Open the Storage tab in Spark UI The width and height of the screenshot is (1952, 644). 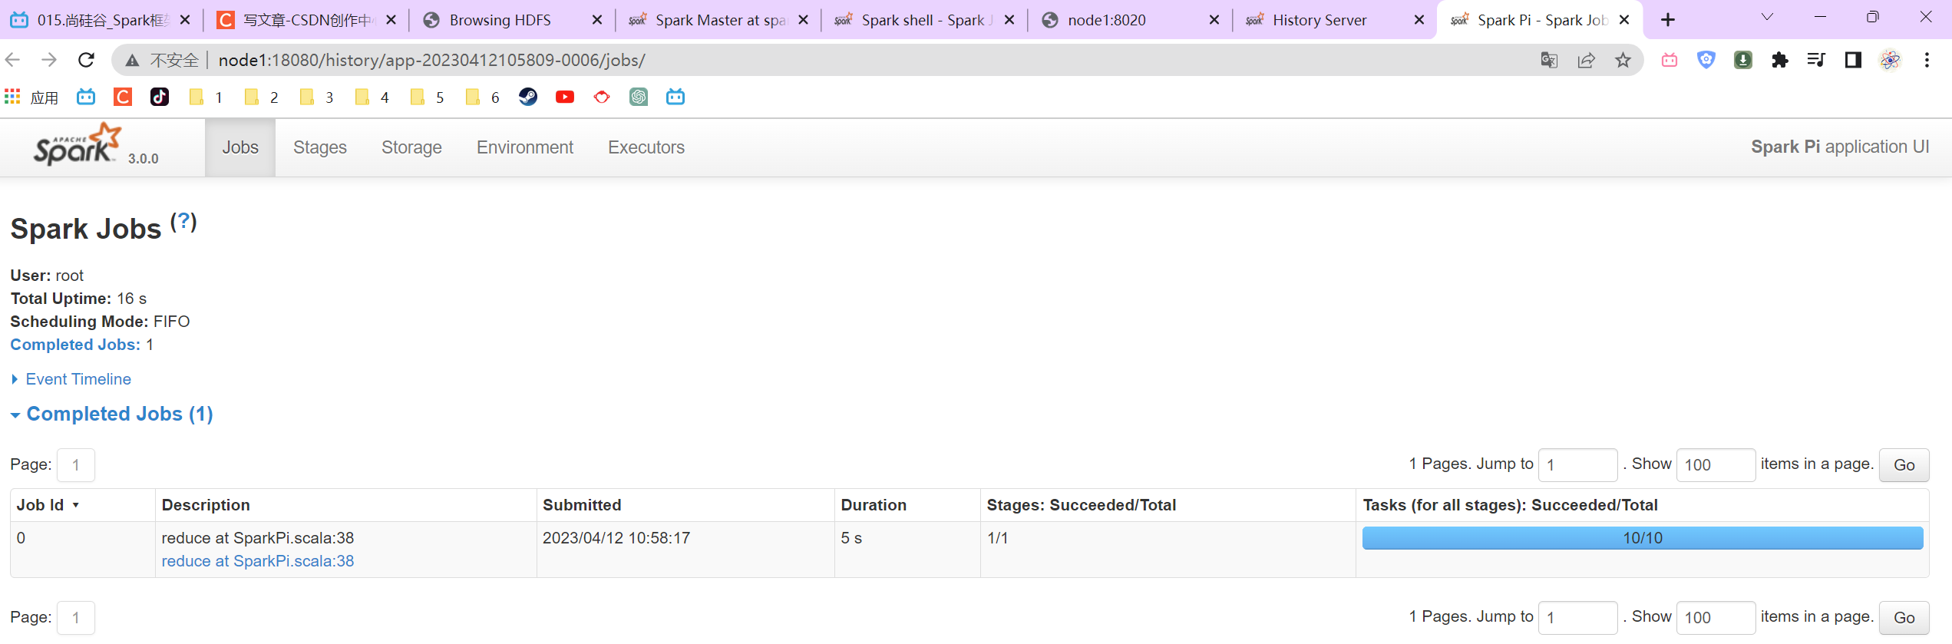pos(411,147)
